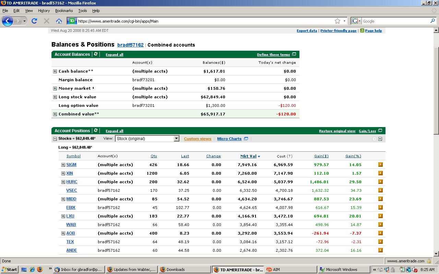Open the History menu

click(x=44, y=11)
